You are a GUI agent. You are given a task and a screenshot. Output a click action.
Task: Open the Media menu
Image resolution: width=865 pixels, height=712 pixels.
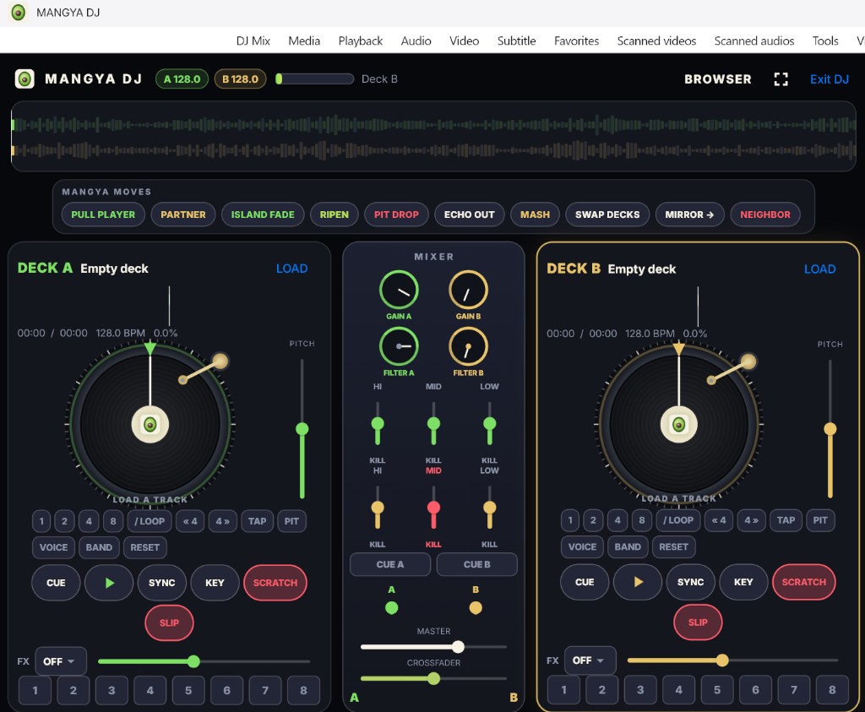click(304, 41)
